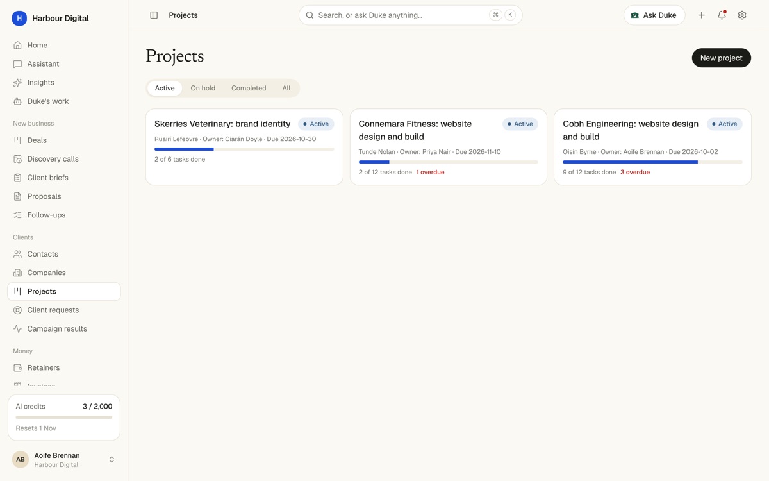Click the Client requests lifebuoy icon
This screenshot has width=769, height=481.
[x=17, y=310]
